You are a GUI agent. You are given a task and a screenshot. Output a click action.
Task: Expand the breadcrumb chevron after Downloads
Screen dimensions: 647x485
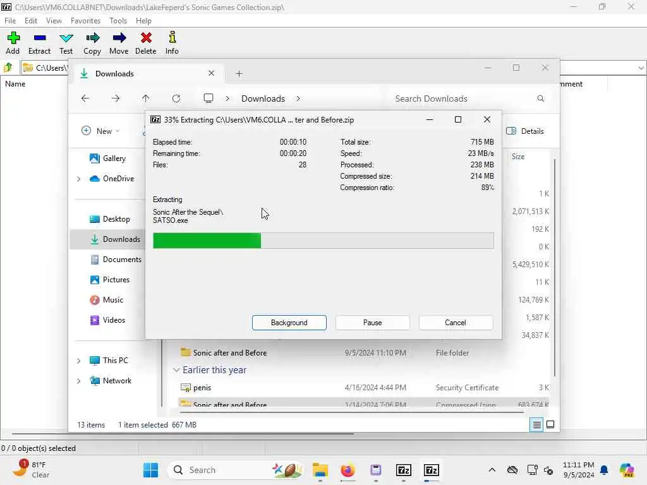(298, 99)
